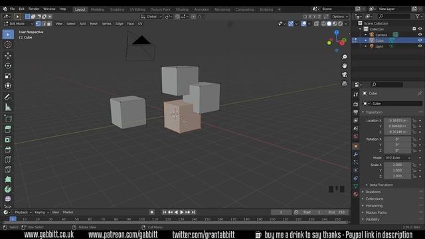Open Global transform orientation dropdown
This screenshot has width=425, height=239.
coord(151,17)
